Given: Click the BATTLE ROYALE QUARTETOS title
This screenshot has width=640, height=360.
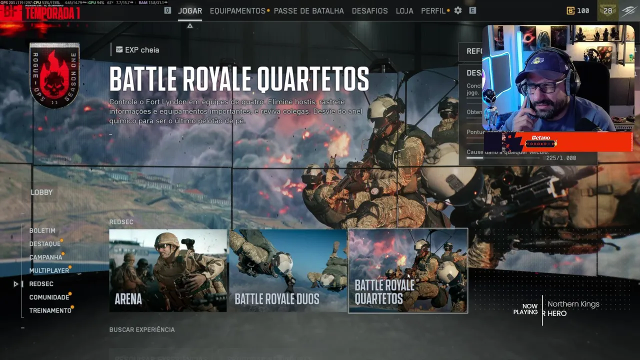Looking at the screenshot, I should (x=239, y=79).
